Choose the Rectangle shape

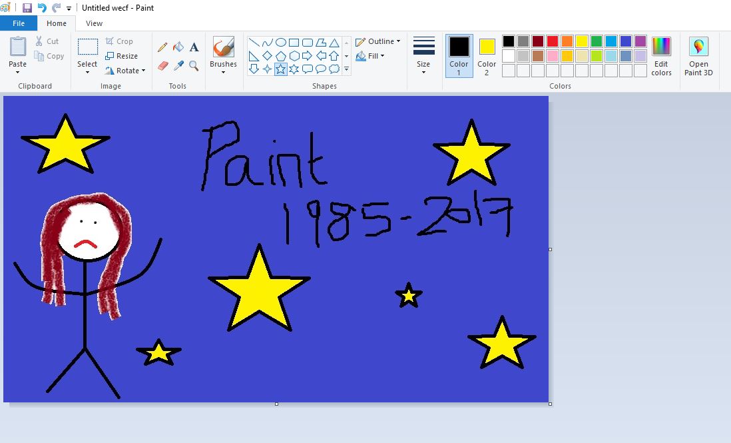294,43
